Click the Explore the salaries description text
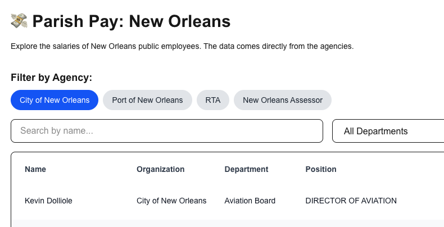The image size is (444, 227). pyautogui.click(x=182, y=46)
